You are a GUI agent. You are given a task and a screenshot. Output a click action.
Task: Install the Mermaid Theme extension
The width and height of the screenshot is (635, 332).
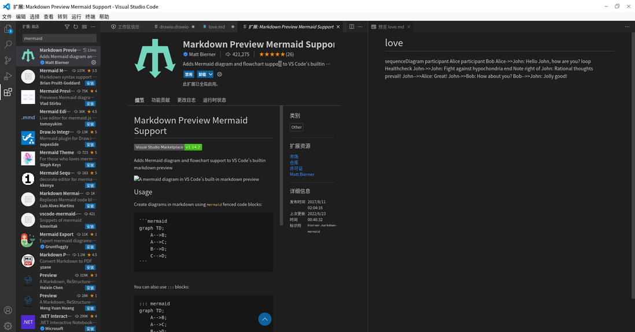[90, 165]
